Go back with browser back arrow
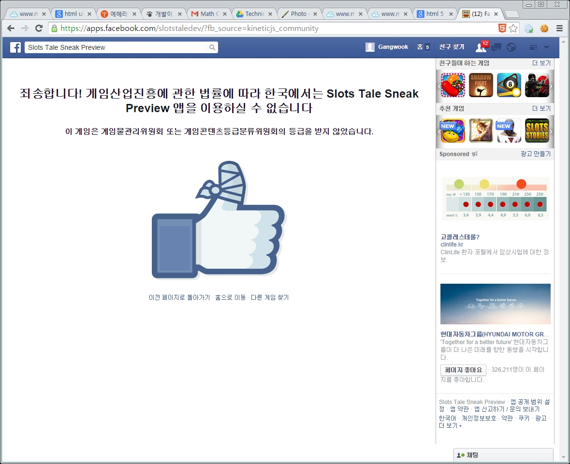Screen dimensions: 570x464 tap(11, 28)
